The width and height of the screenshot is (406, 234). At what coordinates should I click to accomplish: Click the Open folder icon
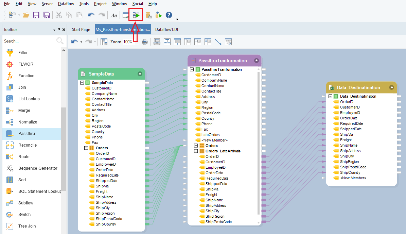pyautogui.click(x=26, y=15)
